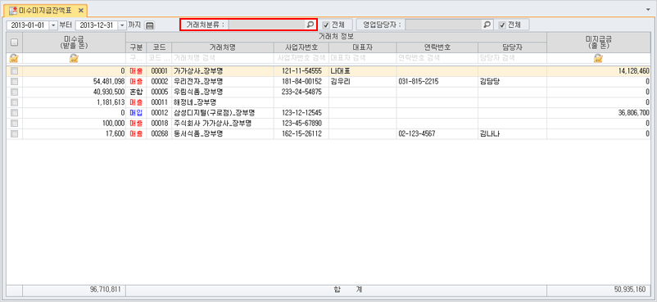Sort by the 코드 column header

(159, 47)
